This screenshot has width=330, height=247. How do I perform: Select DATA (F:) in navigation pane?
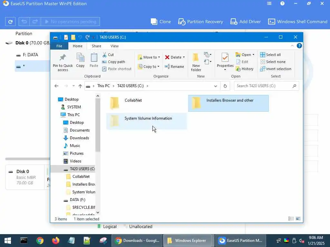click(x=77, y=200)
